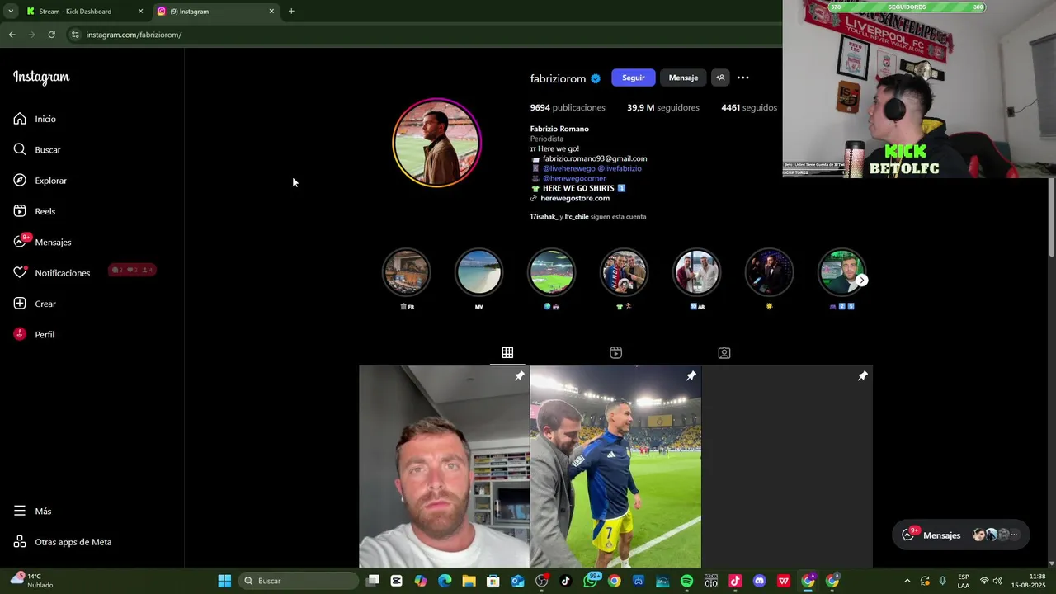Click the similar accounts add-person icon
This screenshot has width=1056, height=594.
(720, 78)
